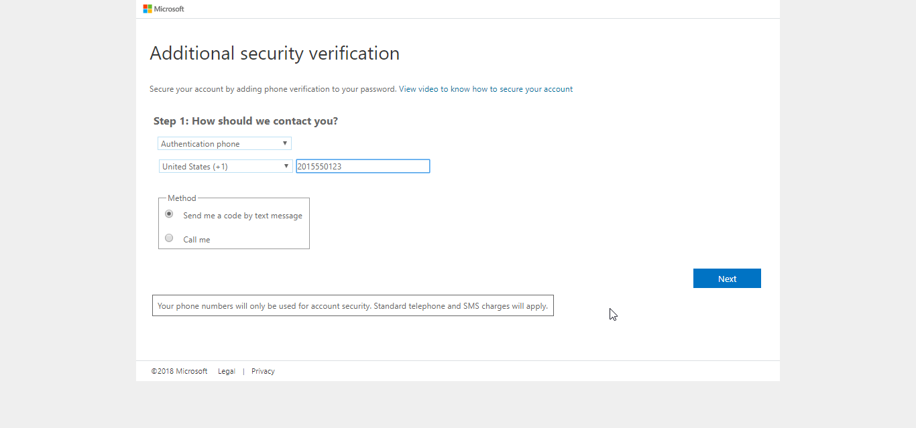The image size is (916, 428).
Task: Open the Legal link in footer
Action: pos(227,371)
